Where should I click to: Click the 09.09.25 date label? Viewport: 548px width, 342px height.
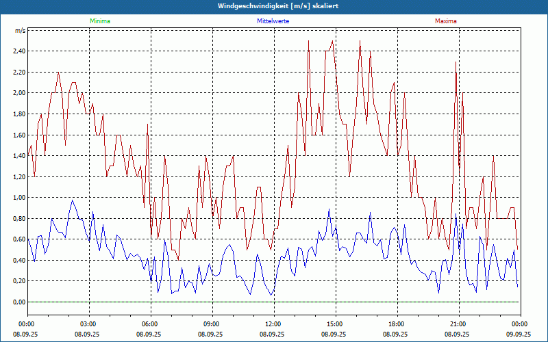[x=520, y=334]
